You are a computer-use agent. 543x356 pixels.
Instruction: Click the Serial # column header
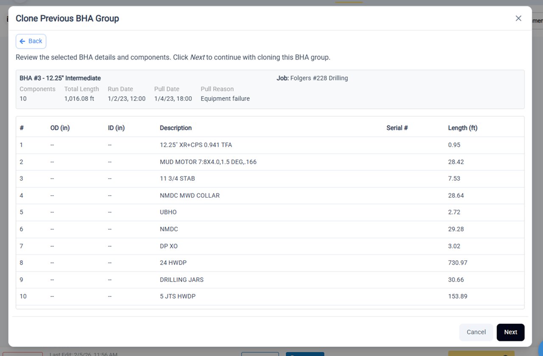pos(397,128)
